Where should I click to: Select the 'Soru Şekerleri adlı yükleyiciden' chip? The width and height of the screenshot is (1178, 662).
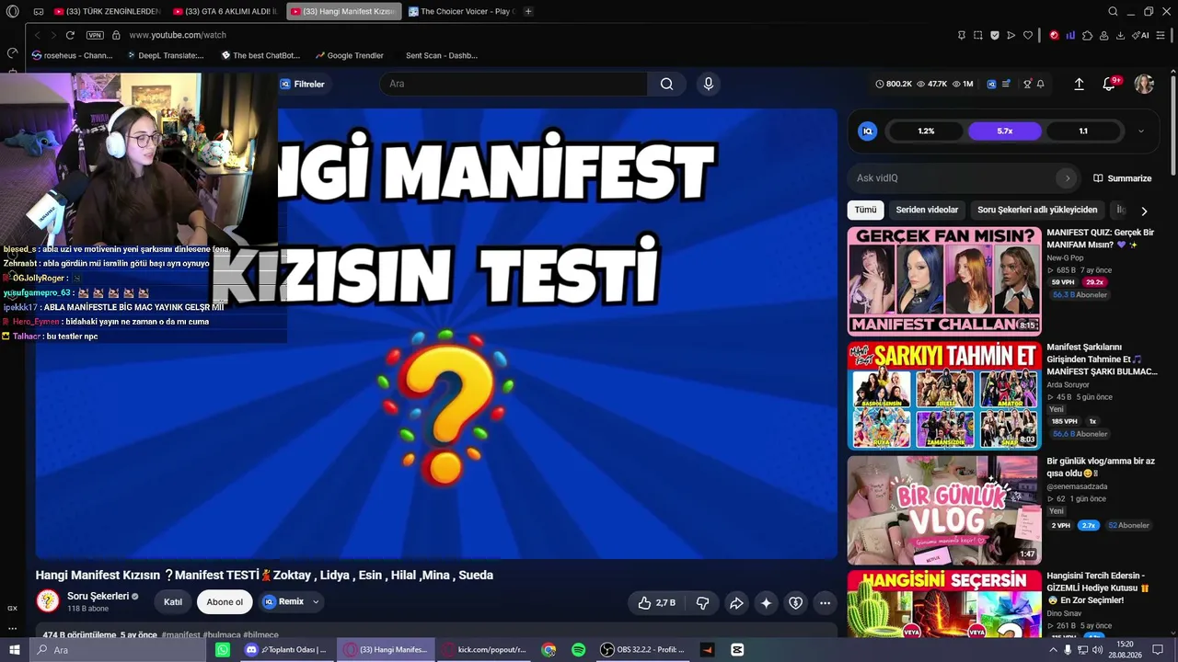tap(1037, 210)
